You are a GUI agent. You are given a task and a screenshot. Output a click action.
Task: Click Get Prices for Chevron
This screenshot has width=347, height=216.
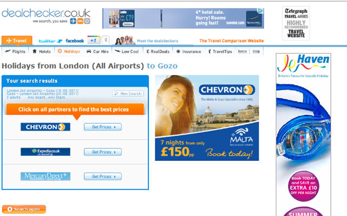(102, 127)
